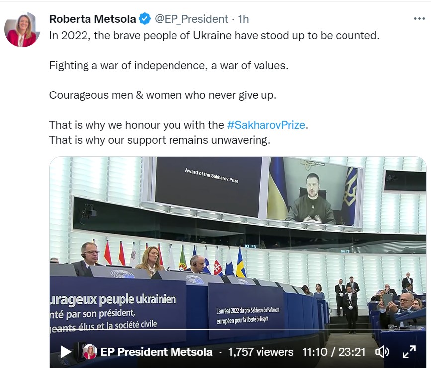Image resolution: width=431 pixels, height=368 pixels.
Task: Click the blue verified badge next to Roberta Metsola
Action: click(145, 19)
